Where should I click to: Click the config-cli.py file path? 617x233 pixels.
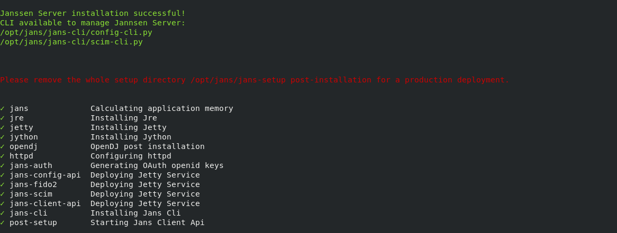tap(76, 32)
